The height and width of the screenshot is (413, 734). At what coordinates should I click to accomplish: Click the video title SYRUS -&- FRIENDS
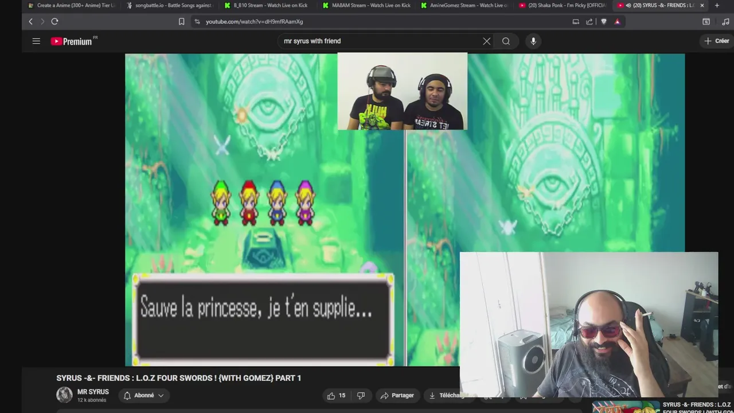tap(178, 378)
